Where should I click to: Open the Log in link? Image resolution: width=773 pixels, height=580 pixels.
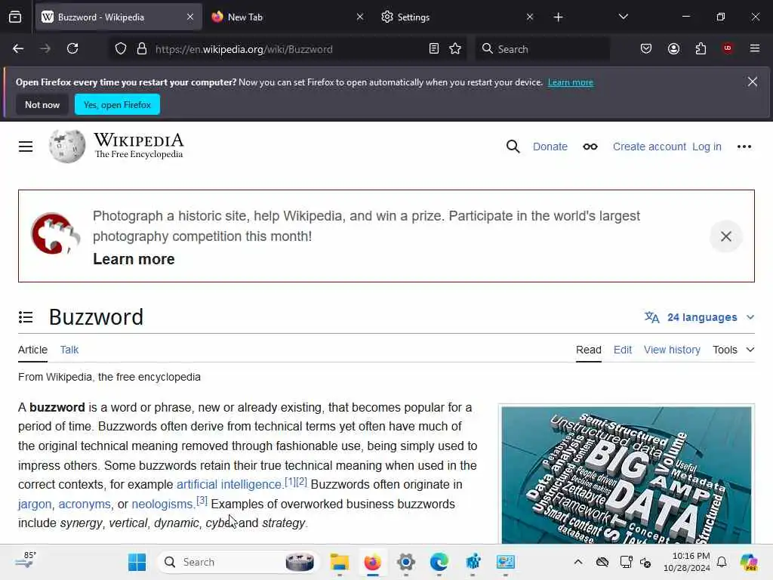pos(707,147)
